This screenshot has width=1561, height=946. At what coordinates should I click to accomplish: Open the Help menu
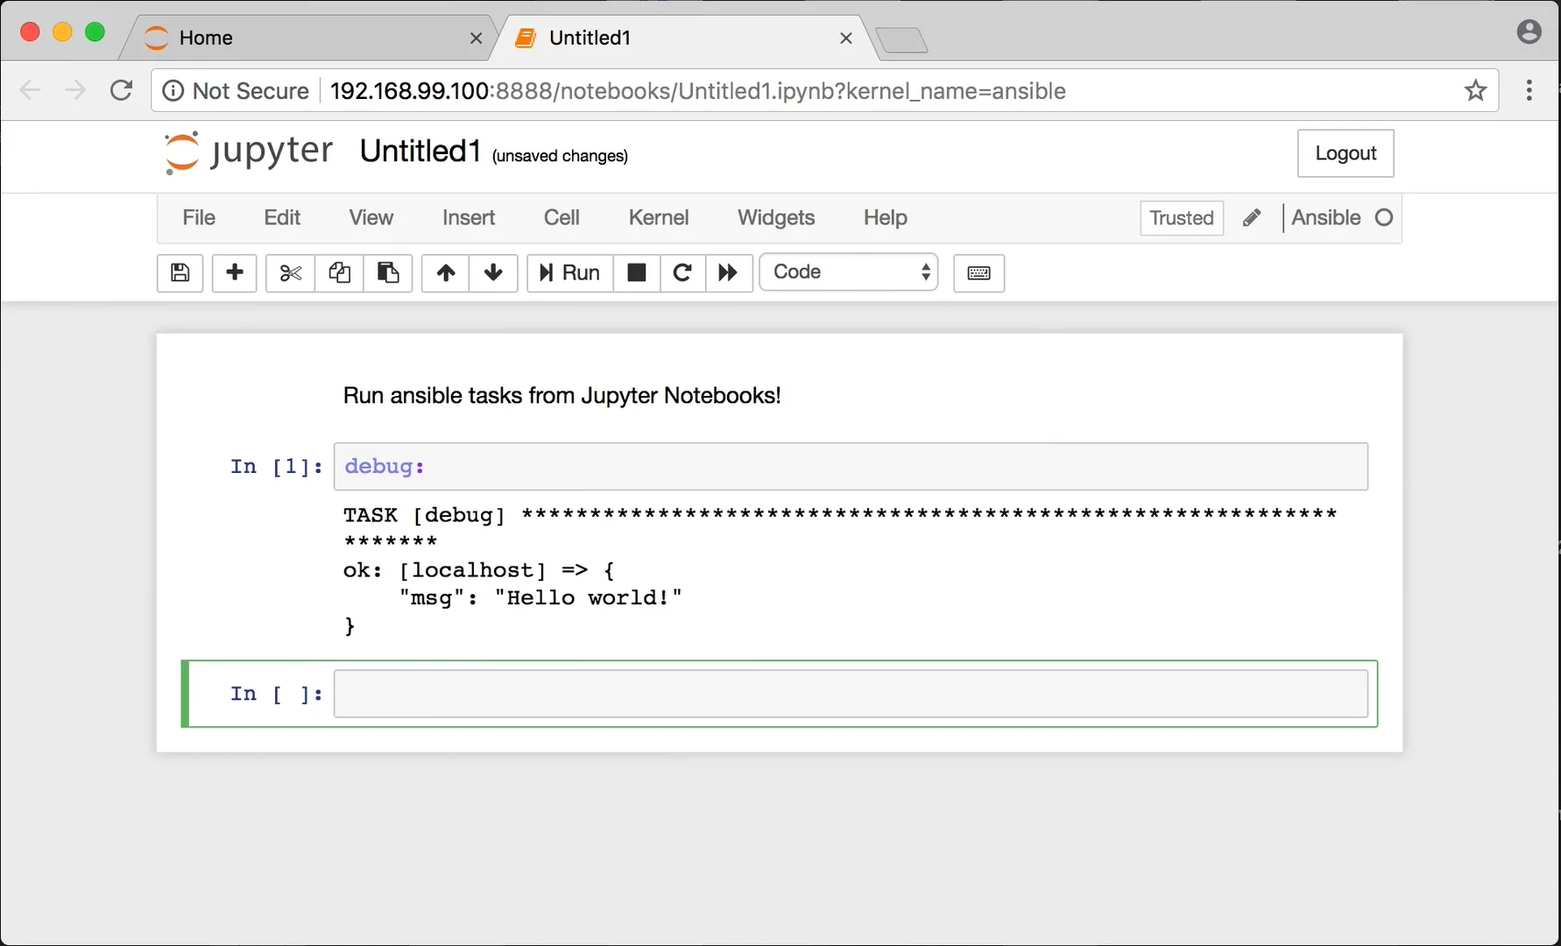(x=886, y=217)
